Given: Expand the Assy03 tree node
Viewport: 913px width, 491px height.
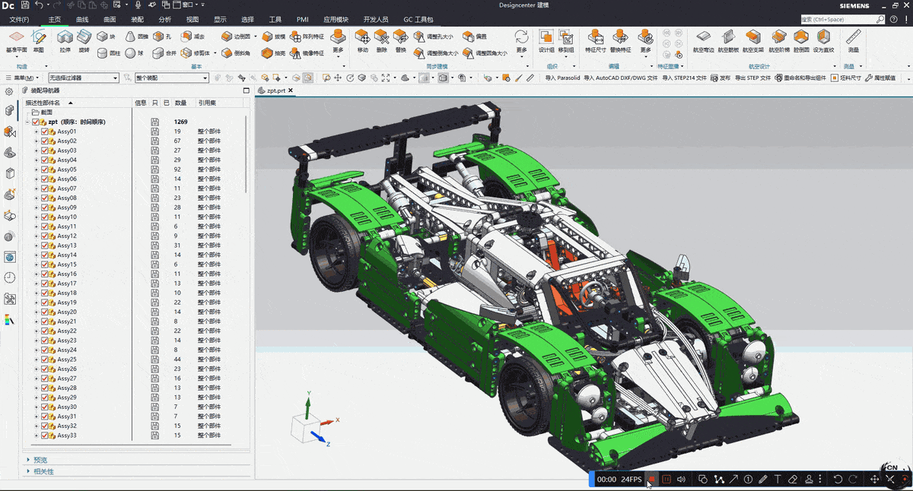Looking at the screenshot, I should 36,150.
